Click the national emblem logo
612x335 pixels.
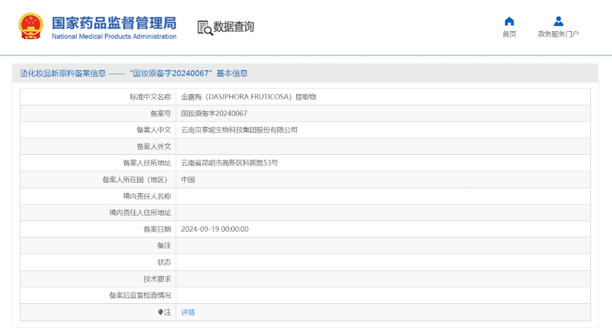point(31,26)
